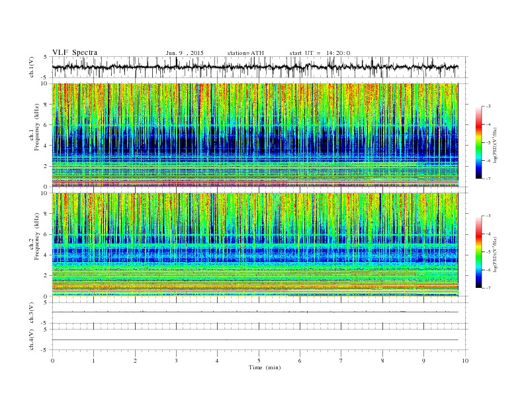Click the ch.4 voltage trace panel
The height and width of the screenshot is (405, 524).
[x=260, y=339]
